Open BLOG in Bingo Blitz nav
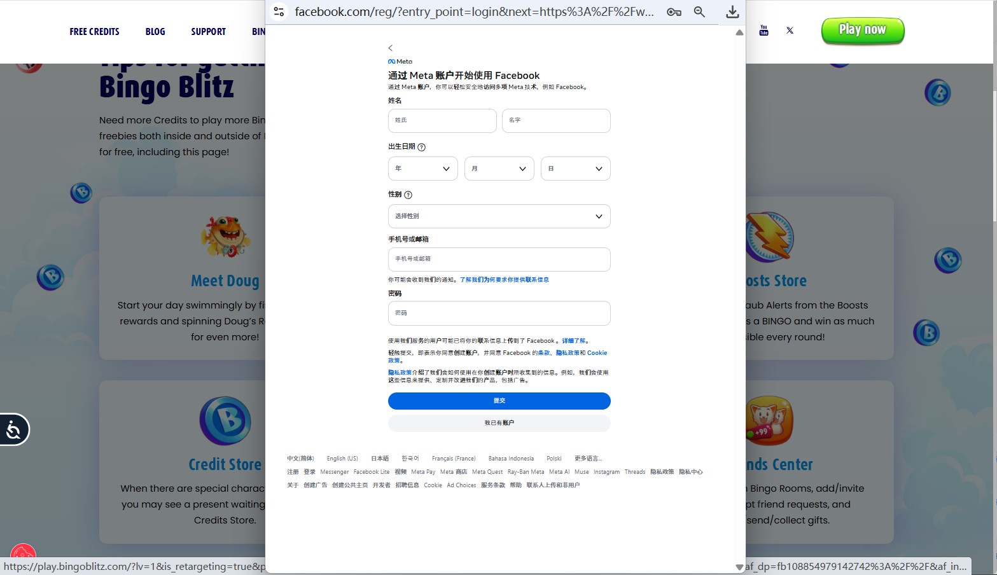This screenshot has height=575, width=997. point(155,32)
